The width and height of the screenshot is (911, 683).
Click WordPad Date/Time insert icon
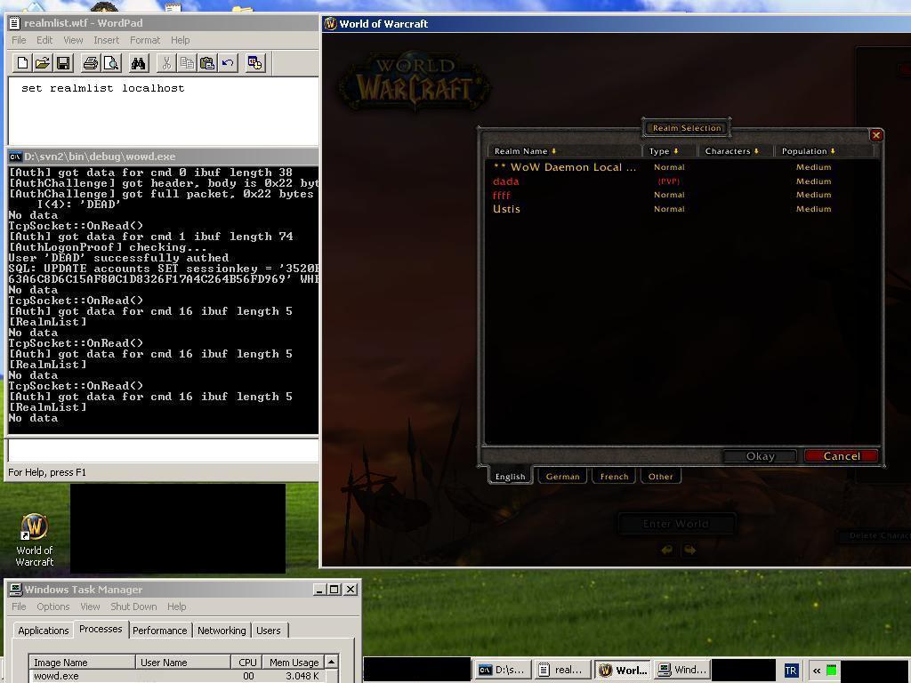255,63
